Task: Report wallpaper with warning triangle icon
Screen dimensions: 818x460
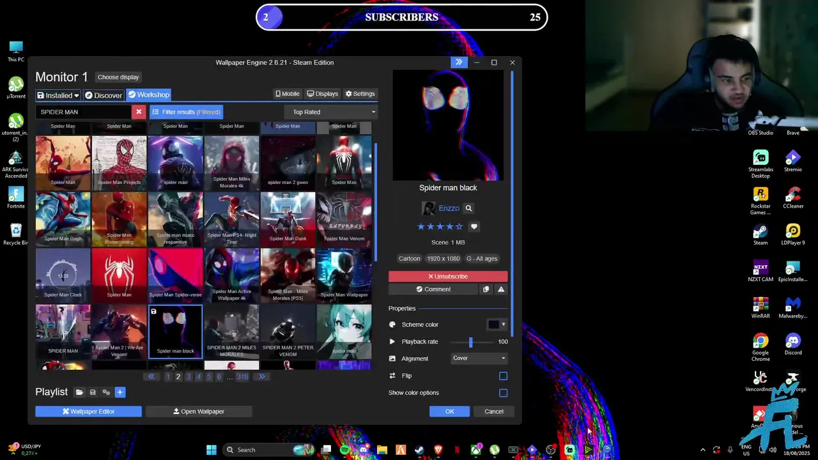Action: [501, 289]
